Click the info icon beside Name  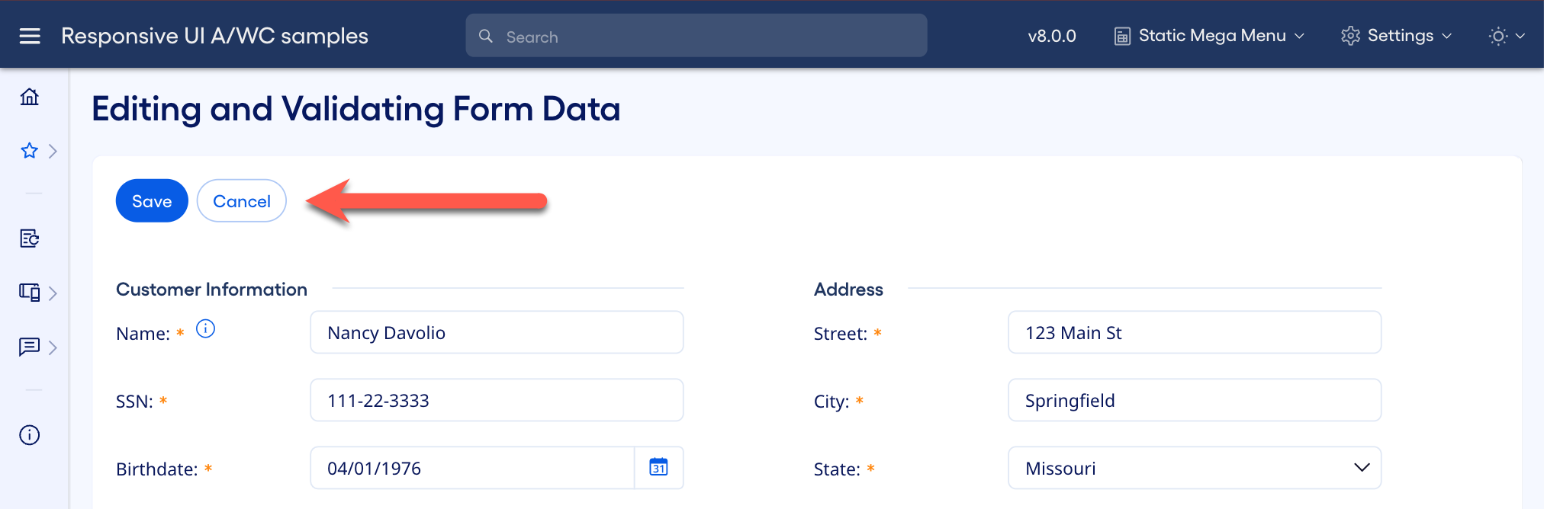tap(205, 328)
